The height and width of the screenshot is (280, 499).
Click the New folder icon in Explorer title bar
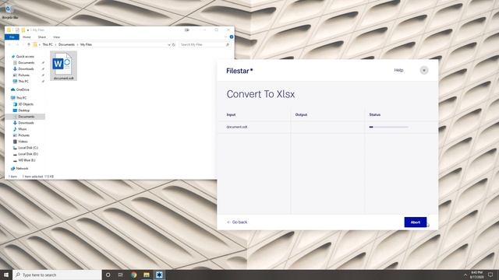(x=23, y=30)
